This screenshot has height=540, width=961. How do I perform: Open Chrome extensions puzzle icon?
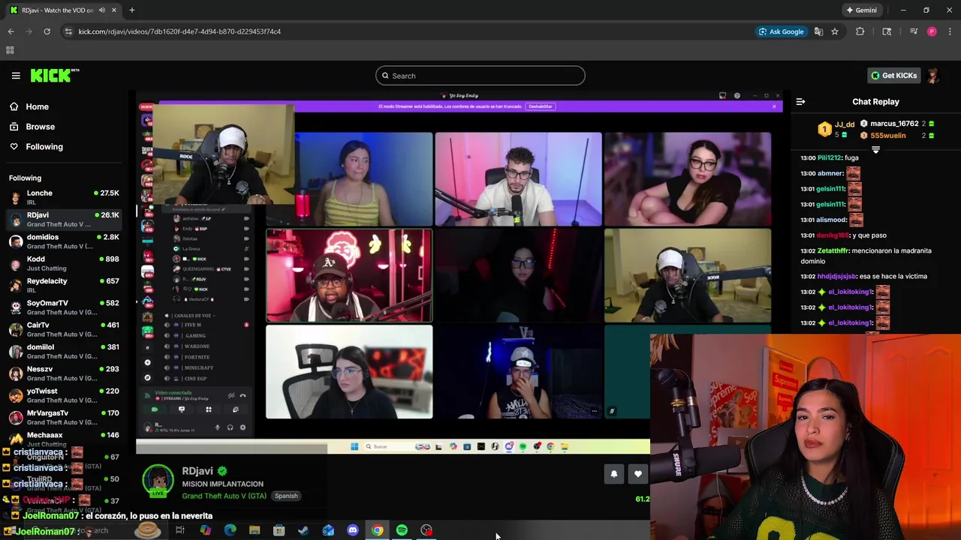coord(860,31)
